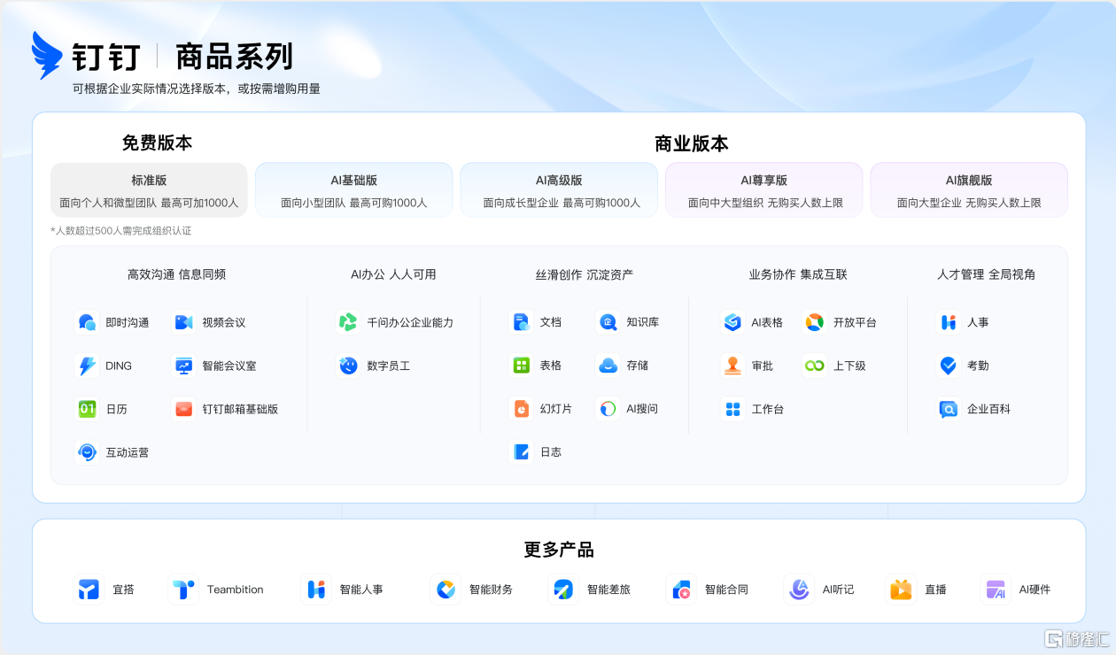Click the 免费版本 heading
Image resolution: width=1116 pixels, height=655 pixels.
click(157, 143)
